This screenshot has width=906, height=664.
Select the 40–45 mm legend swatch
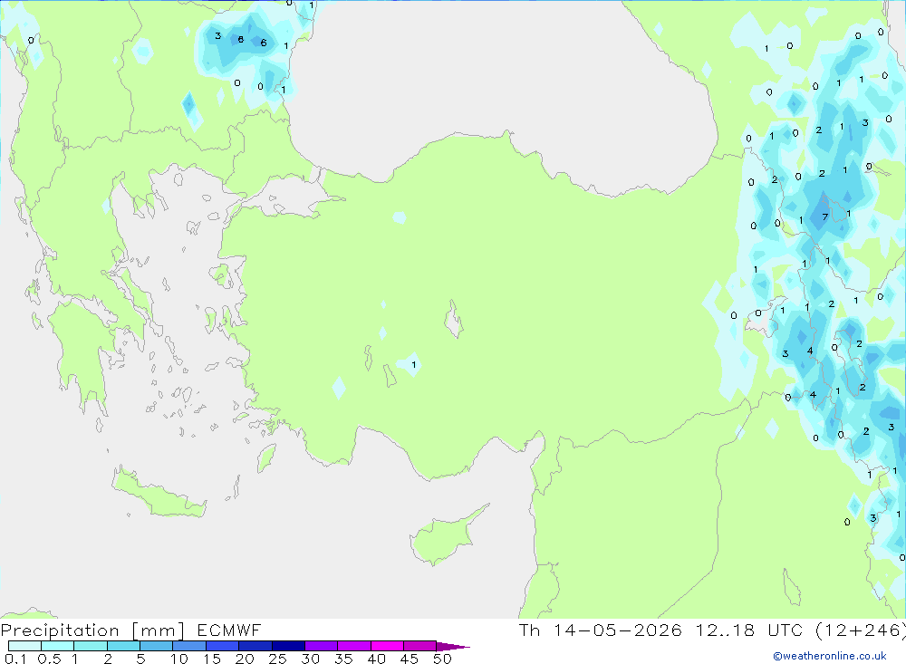(x=387, y=646)
